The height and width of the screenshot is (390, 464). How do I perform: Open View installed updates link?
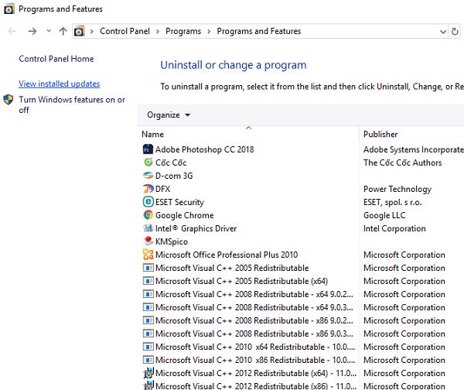59,84
